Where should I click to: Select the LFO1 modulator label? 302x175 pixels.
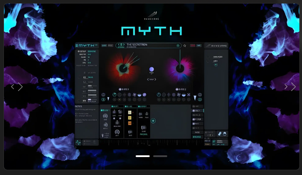pos(215,61)
